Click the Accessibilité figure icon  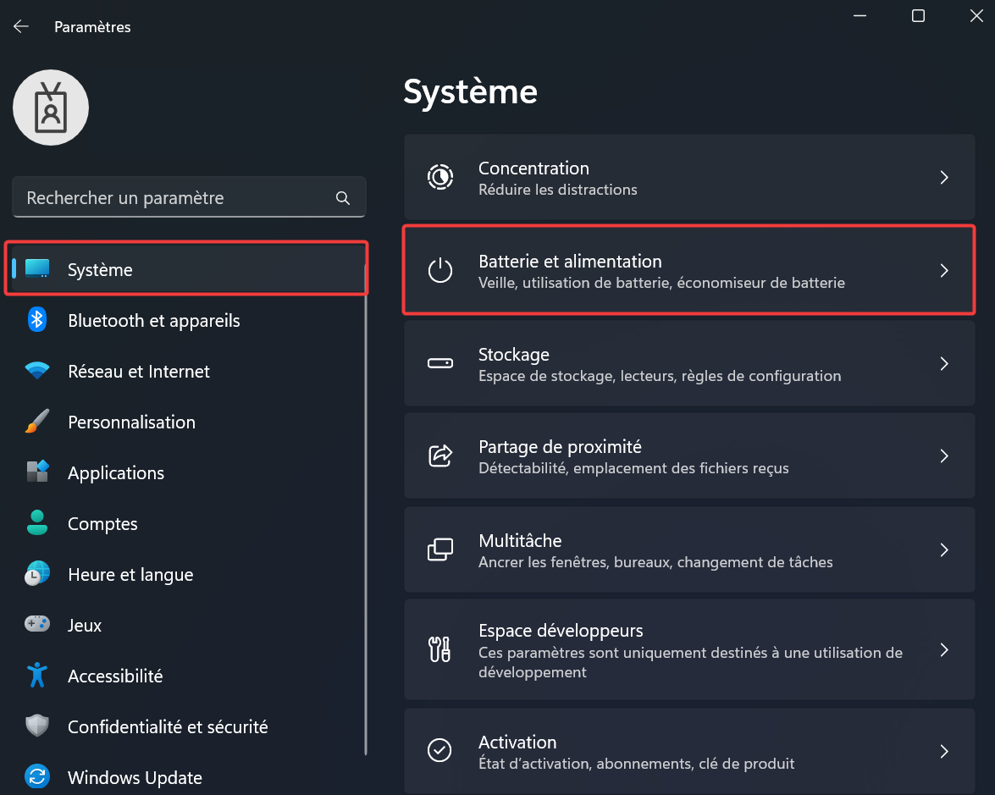click(37, 675)
